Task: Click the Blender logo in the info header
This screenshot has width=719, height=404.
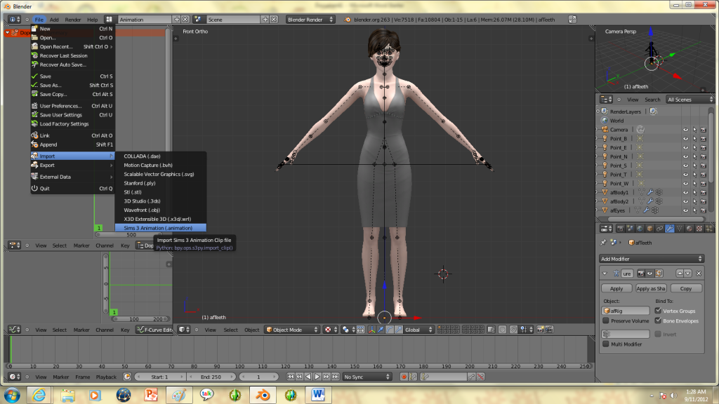Action: click(x=347, y=20)
